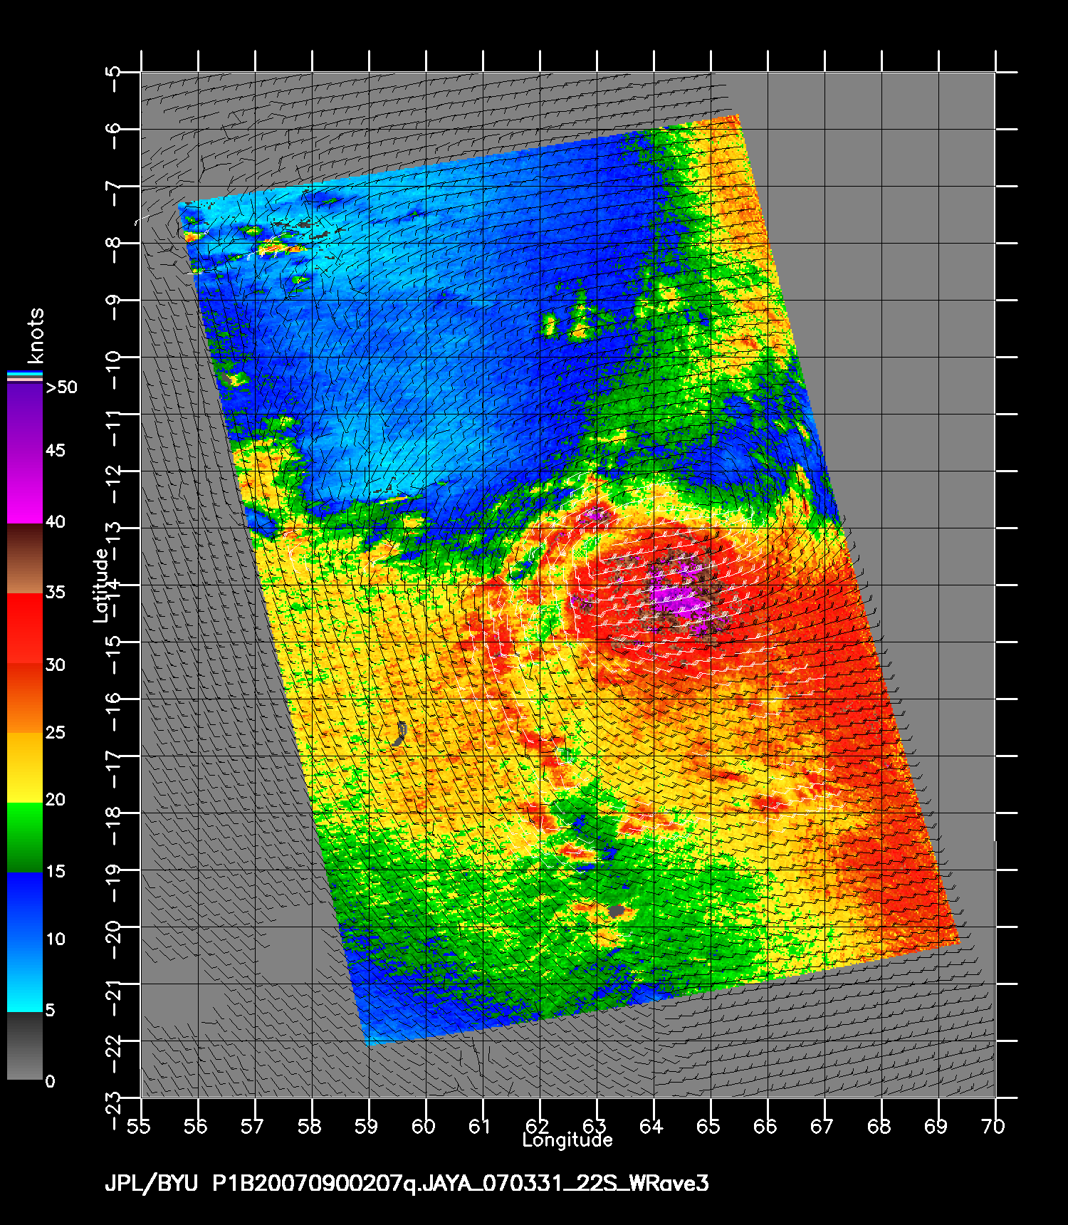Click the longitude tick label '67'

click(x=822, y=1126)
